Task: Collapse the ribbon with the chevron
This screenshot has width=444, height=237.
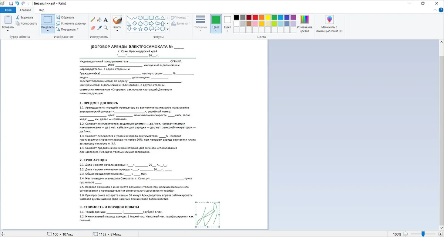Action: click(434, 10)
